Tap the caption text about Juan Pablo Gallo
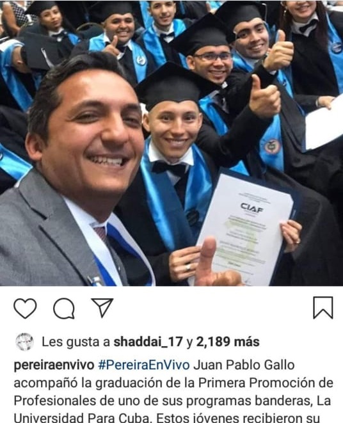Viewport: 343px width, 423px height. (x=173, y=392)
